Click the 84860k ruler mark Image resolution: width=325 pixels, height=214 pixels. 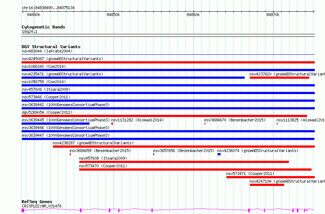click(193, 15)
